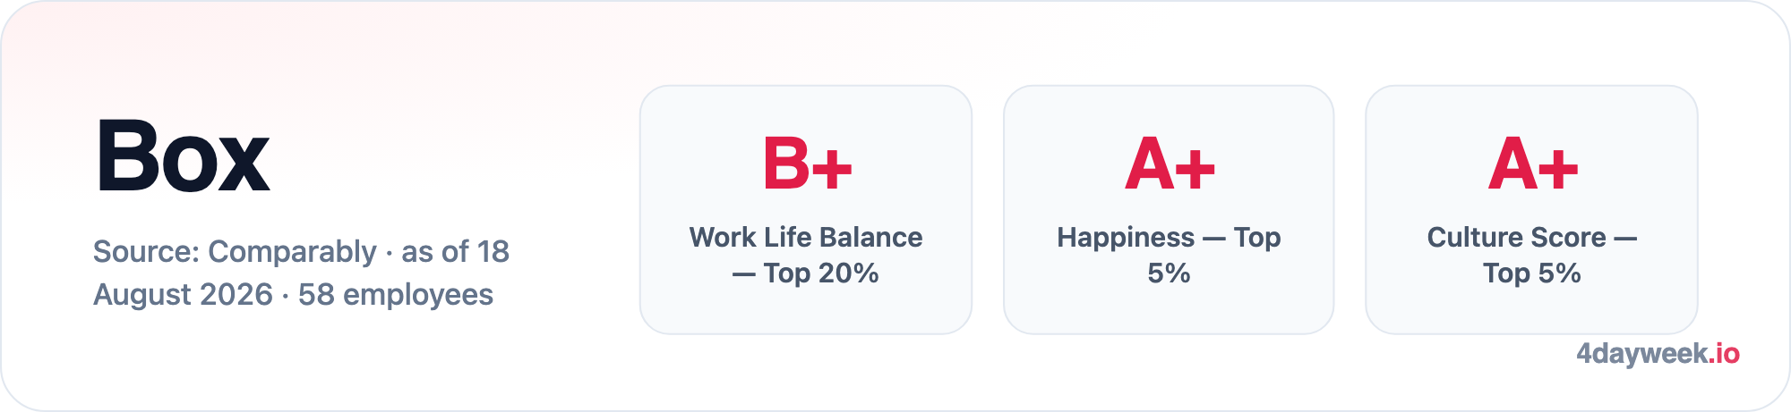
Task: Click the as of 18 text
Action: click(455, 251)
